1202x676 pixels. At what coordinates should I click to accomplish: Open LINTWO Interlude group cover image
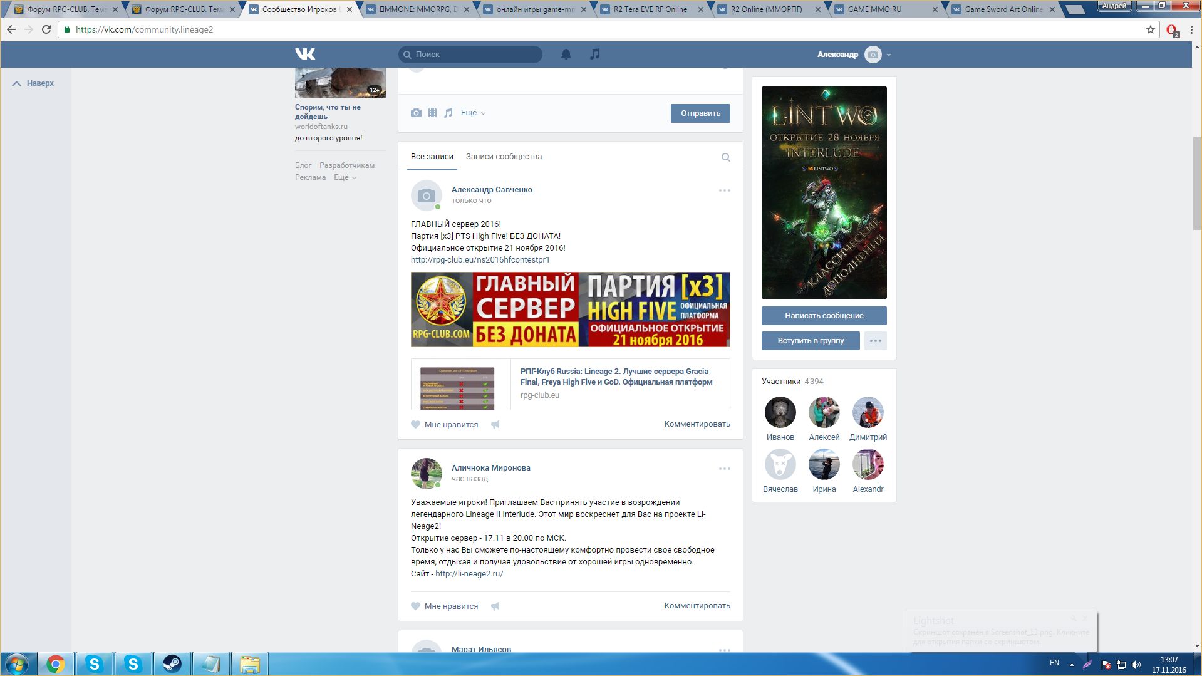click(824, 192)
